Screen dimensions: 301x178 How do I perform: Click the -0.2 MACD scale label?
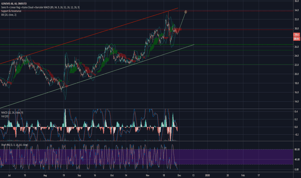pyautogui.click(x=296, y=135)
